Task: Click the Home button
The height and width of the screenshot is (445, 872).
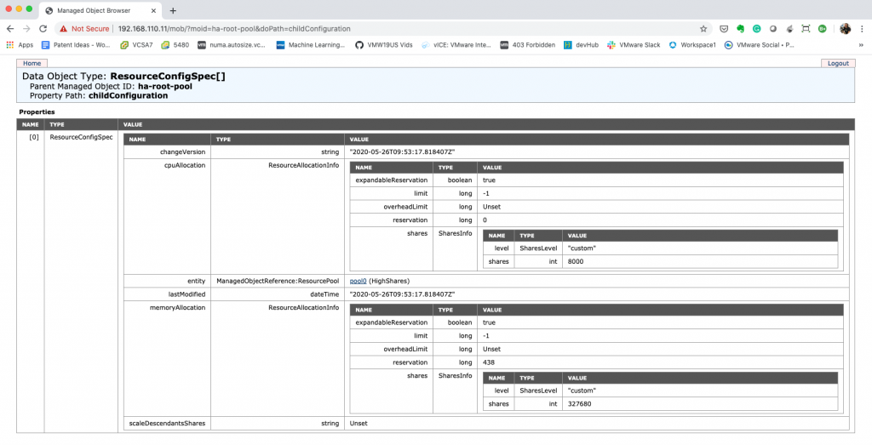Action: click(x=32, y=63)
